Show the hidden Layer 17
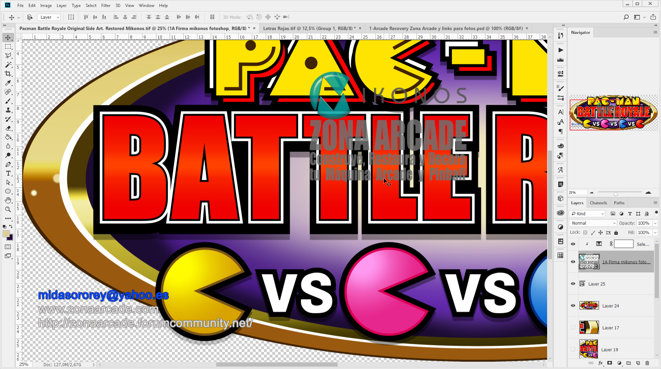The width and height of the screenshot is (661, 369). point(573,327)
